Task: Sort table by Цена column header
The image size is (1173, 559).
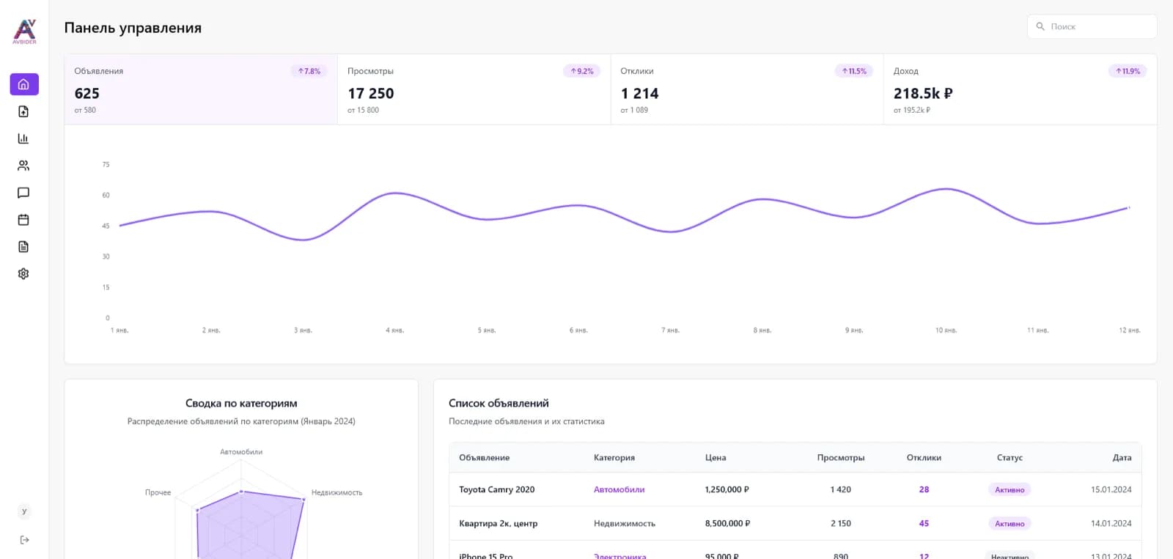Action: click(x=716, y=457)
